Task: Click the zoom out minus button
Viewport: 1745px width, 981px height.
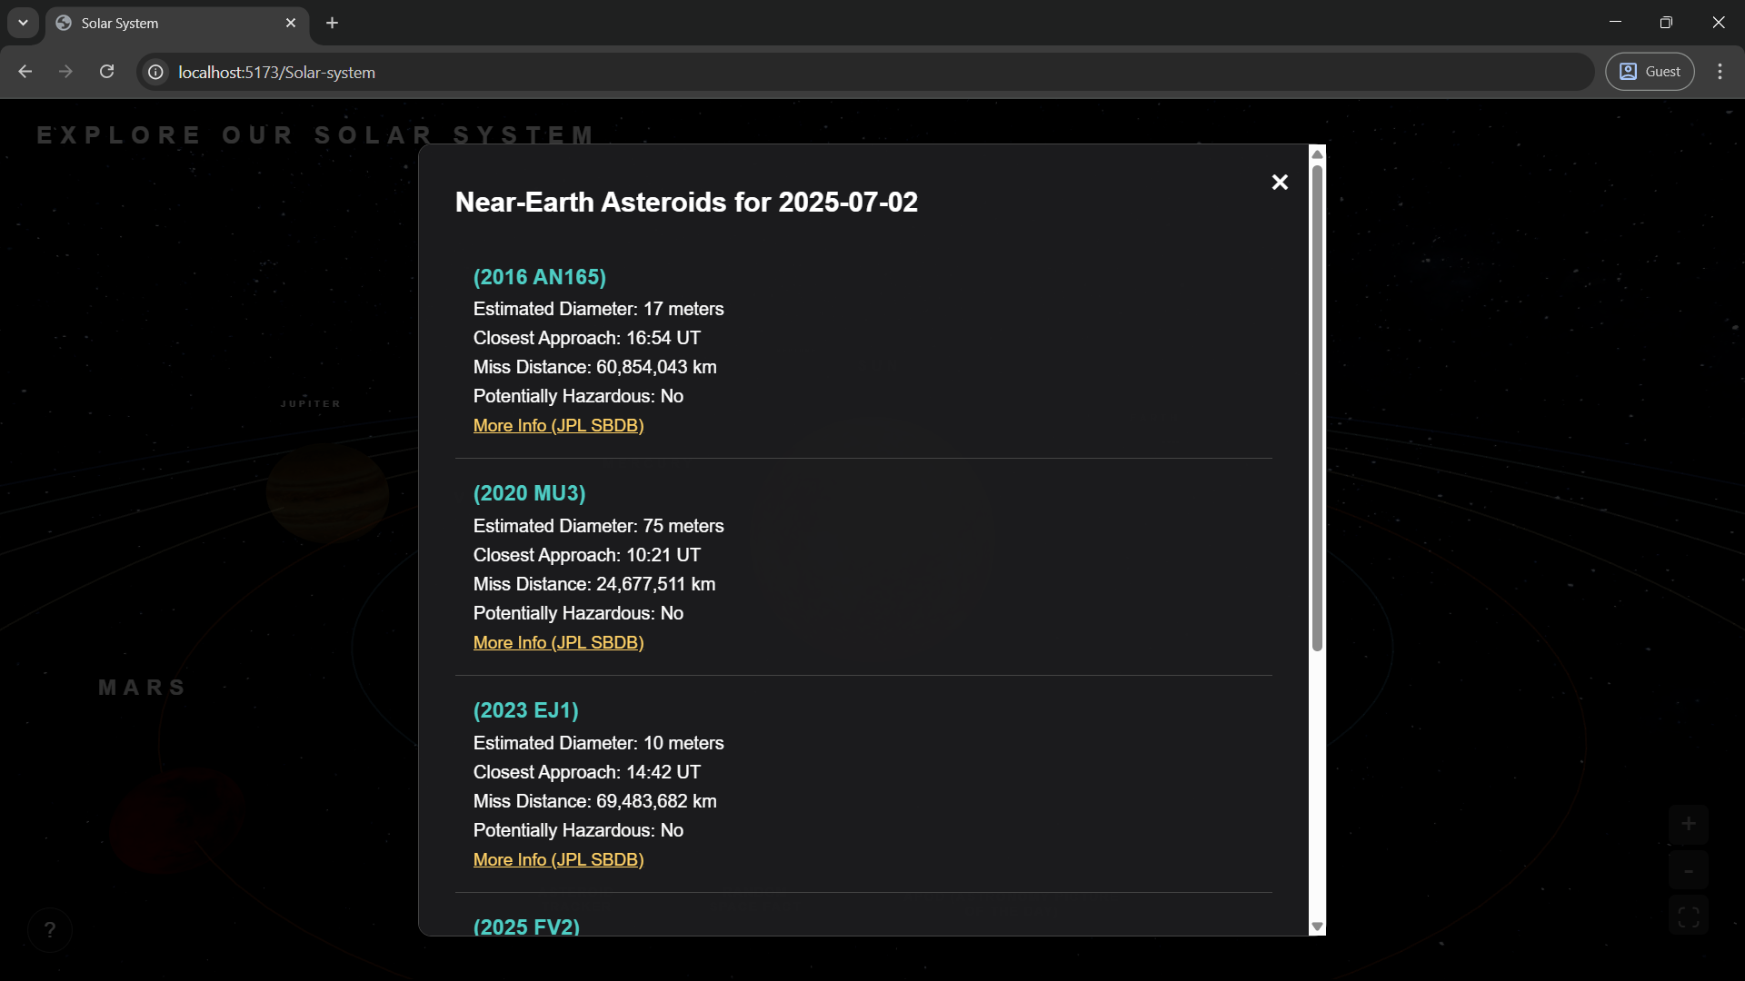Action: coord(1688,872)
